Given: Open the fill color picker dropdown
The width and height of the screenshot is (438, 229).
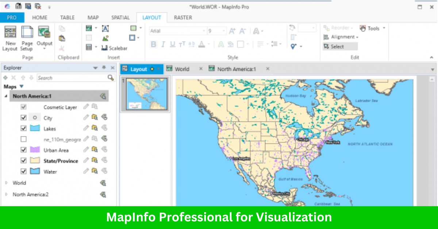Looking at the screenshot, I should coord(140,28).
